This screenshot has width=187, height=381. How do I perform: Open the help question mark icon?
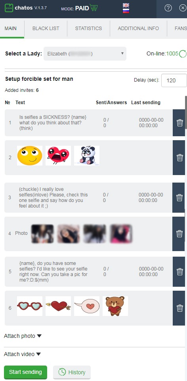coord(168,8)
